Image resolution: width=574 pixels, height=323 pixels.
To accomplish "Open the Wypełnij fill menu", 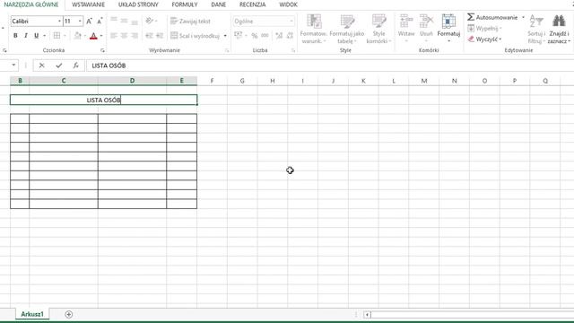I will pos(484,28).
